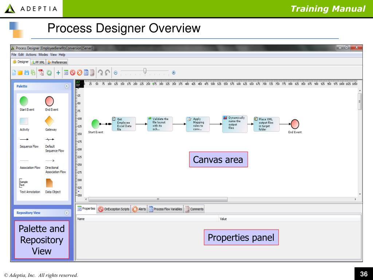Screen dimensions: 373x280
Task: Select the Properties tab in bottom panel
Action: pos(86,209)
